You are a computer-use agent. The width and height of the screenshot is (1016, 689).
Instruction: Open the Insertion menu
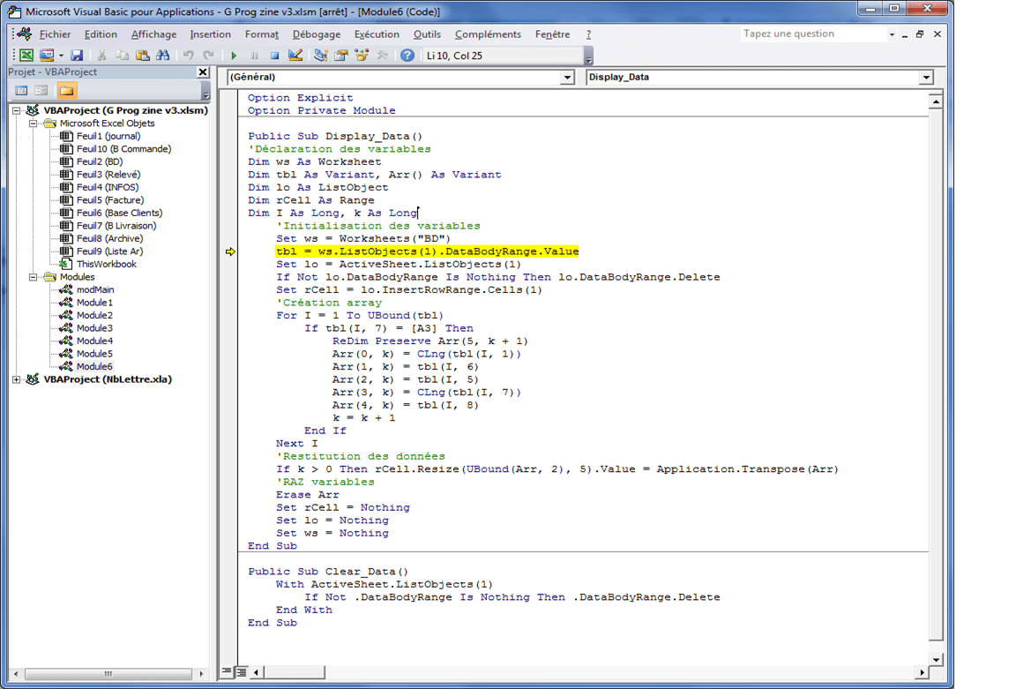coord(210,34)
